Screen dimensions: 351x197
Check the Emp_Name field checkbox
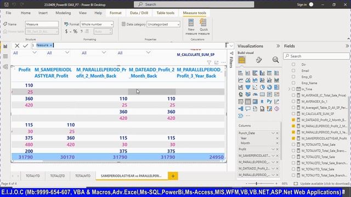point(293,83)
